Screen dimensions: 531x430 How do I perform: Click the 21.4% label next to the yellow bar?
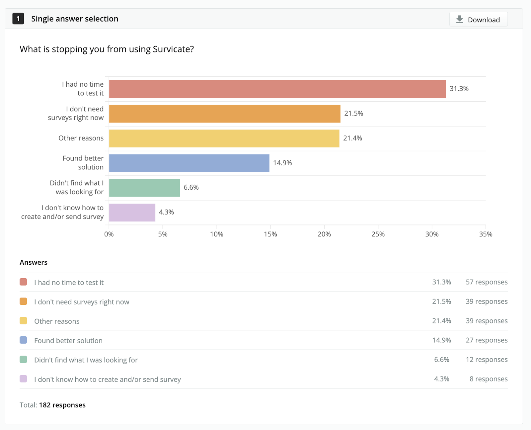point(352,138)
